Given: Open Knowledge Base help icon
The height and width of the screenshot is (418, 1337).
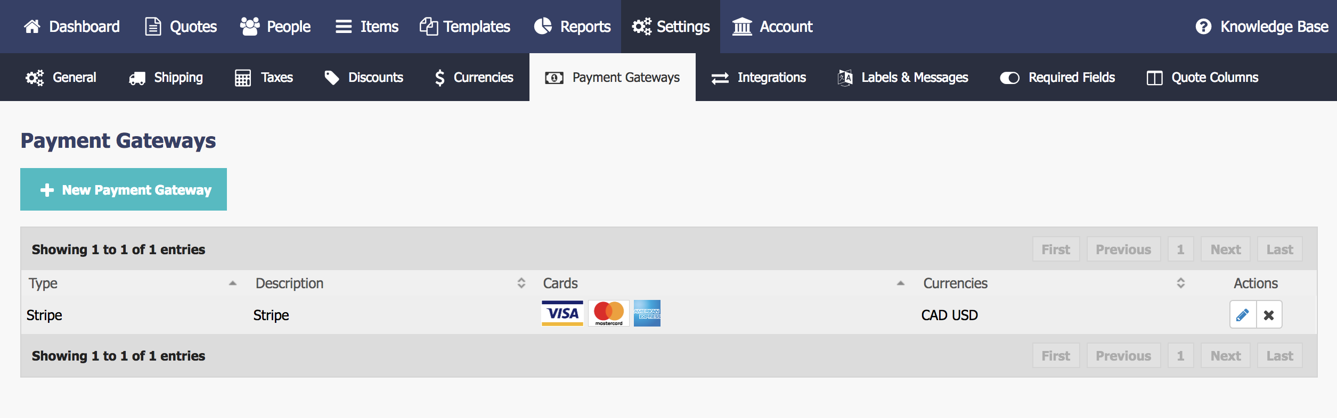Looking at the screenshot, I should coord(1203,27).
